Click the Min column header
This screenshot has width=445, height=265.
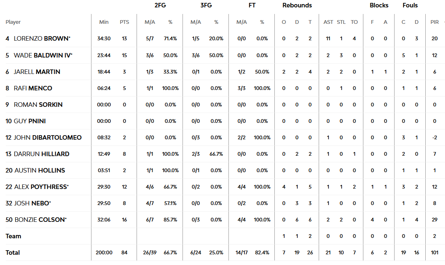pyautogui.click(x=104, y=22)
